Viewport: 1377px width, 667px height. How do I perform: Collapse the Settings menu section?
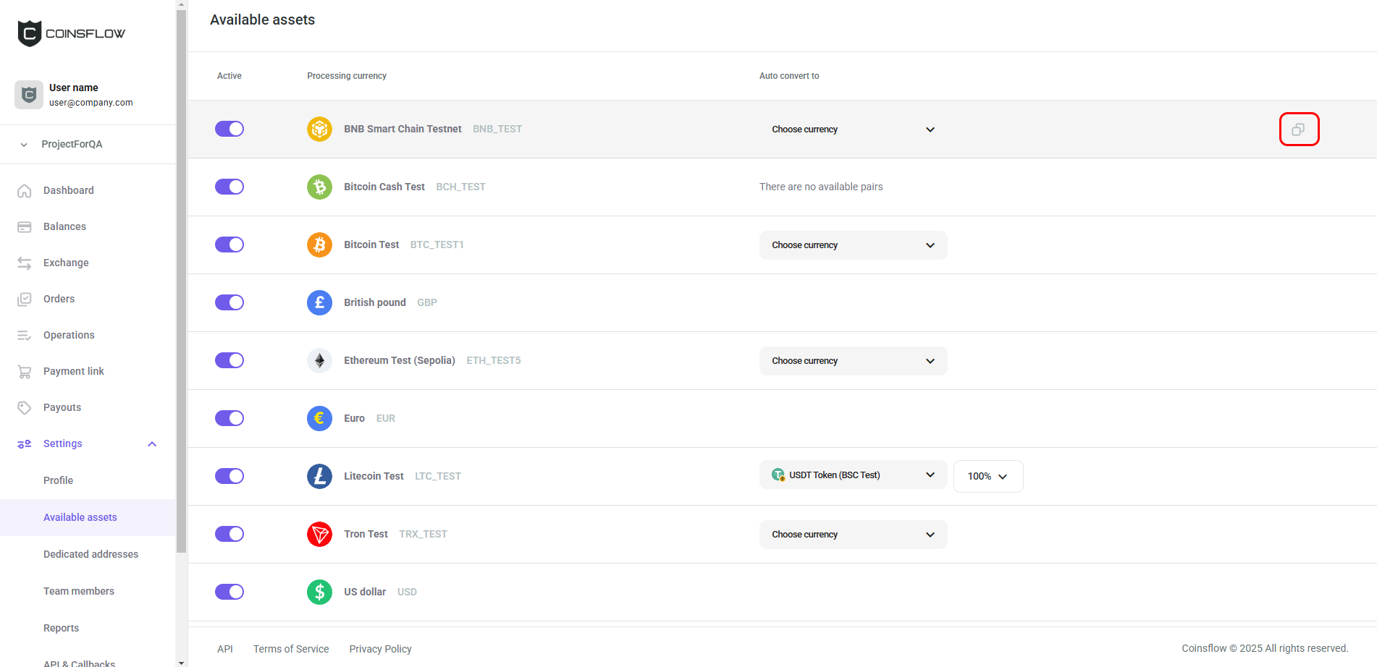point(152,444)
